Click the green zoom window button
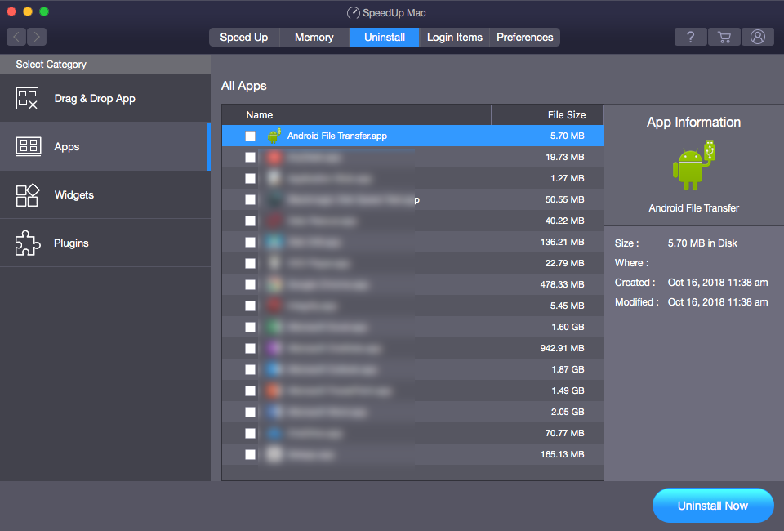 [x=44, y=11]
